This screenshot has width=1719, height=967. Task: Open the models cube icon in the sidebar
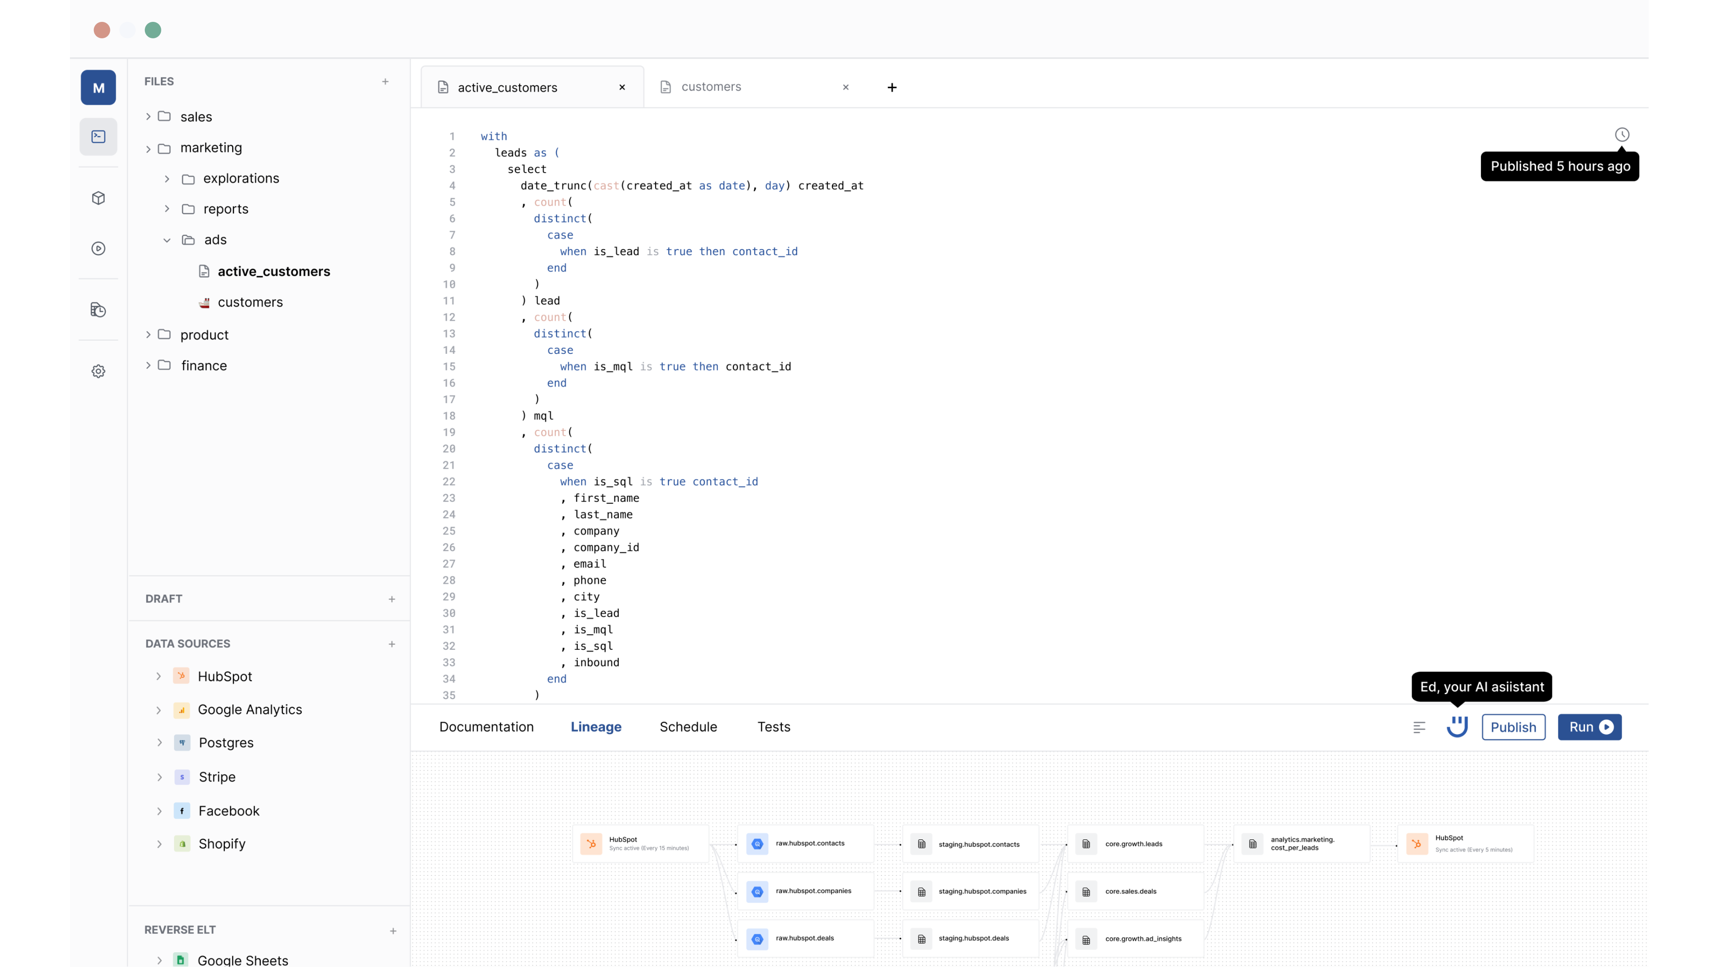98,198
